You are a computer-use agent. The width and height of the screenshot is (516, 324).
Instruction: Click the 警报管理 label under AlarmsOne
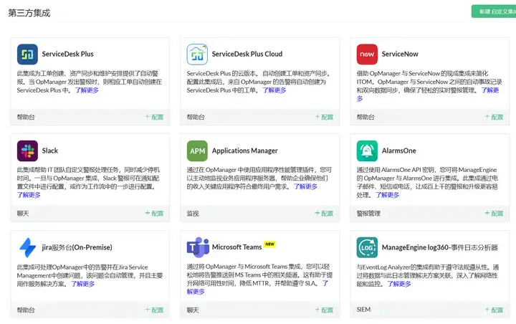click(x=368, y=214)
